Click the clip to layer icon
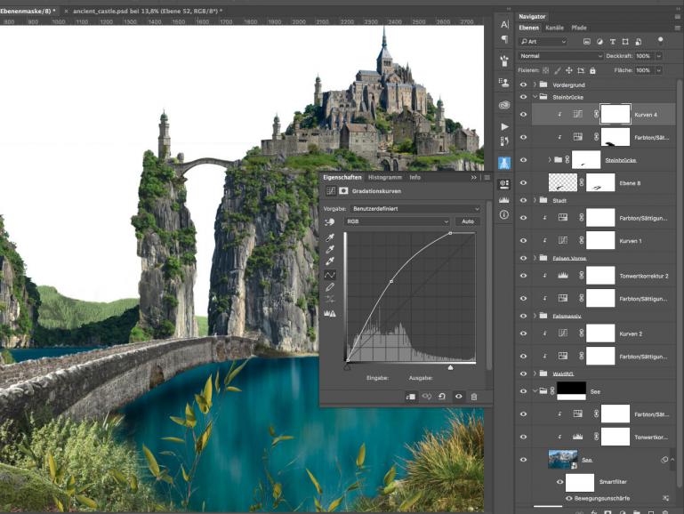The width and height of the screenshot is (684, 514). coord(412,397)
